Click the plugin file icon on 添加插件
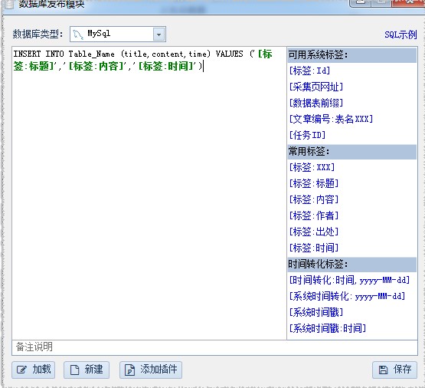The height and width of the screenshot is (388, 425). point(129,370)
